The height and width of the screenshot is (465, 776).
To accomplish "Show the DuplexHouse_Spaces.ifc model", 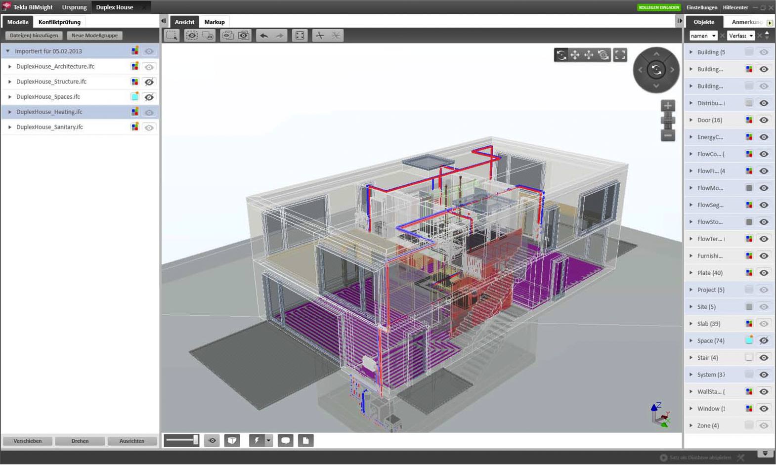I will 149,97.
